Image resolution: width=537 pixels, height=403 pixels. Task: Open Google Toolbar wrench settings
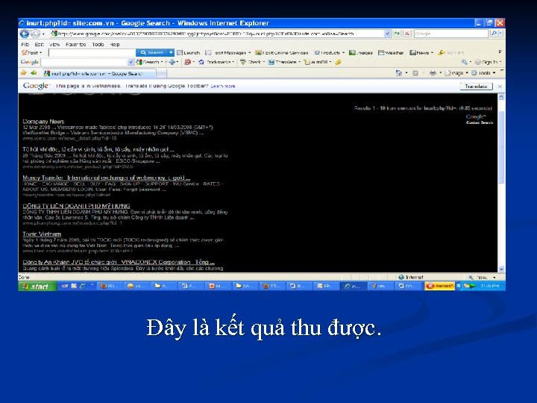pyautogui.click(x=465, y=62)
